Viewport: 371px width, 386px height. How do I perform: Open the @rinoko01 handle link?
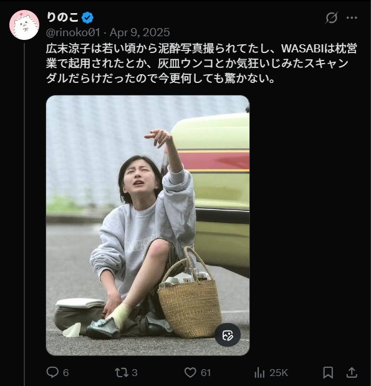click(x=73, y=32)
